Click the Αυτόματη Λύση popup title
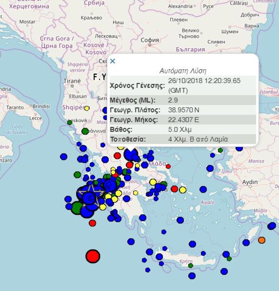This screenshot has height=291, width=279. (183, 70)
